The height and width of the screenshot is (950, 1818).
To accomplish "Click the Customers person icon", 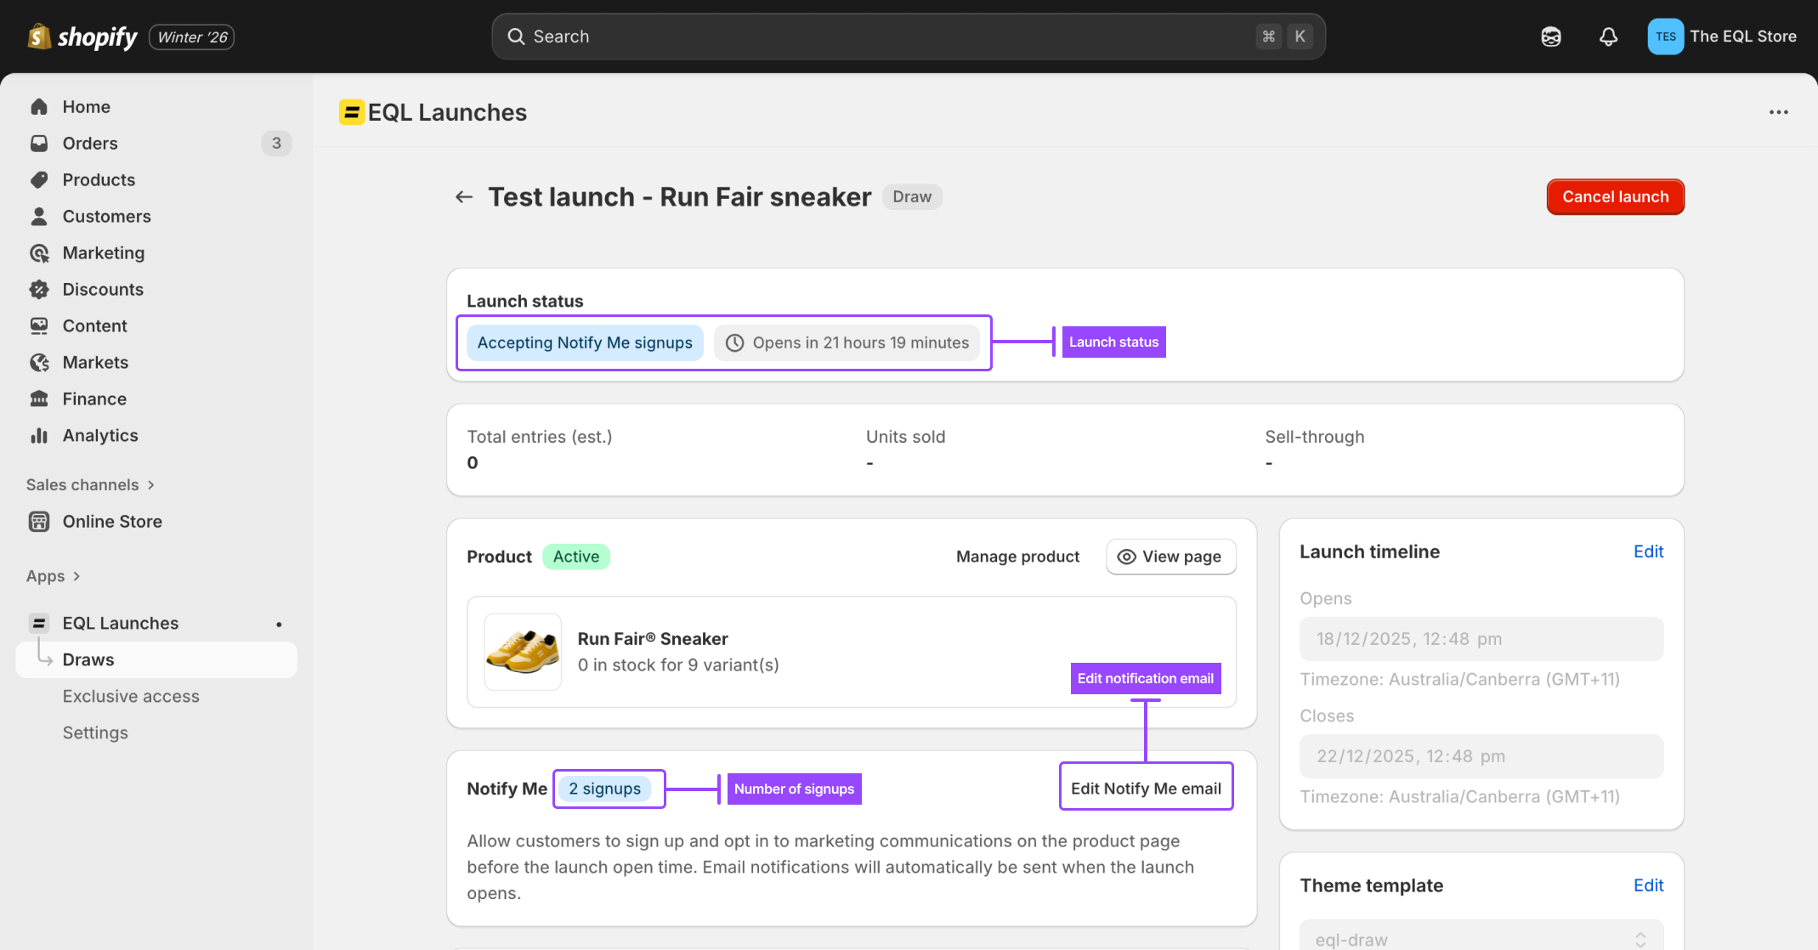I will tap(39, 216).
